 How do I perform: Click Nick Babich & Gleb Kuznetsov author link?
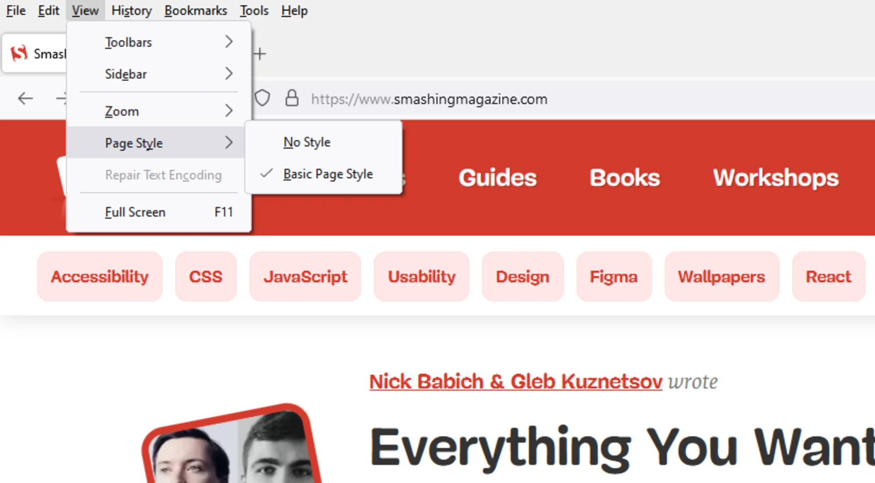(x=516, y=381)
